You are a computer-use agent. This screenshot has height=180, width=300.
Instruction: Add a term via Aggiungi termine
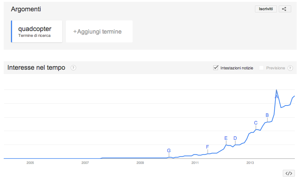(99, 31)
